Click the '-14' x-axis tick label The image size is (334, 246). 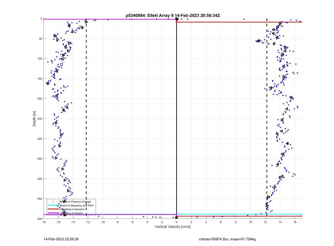tap(73, 222)
